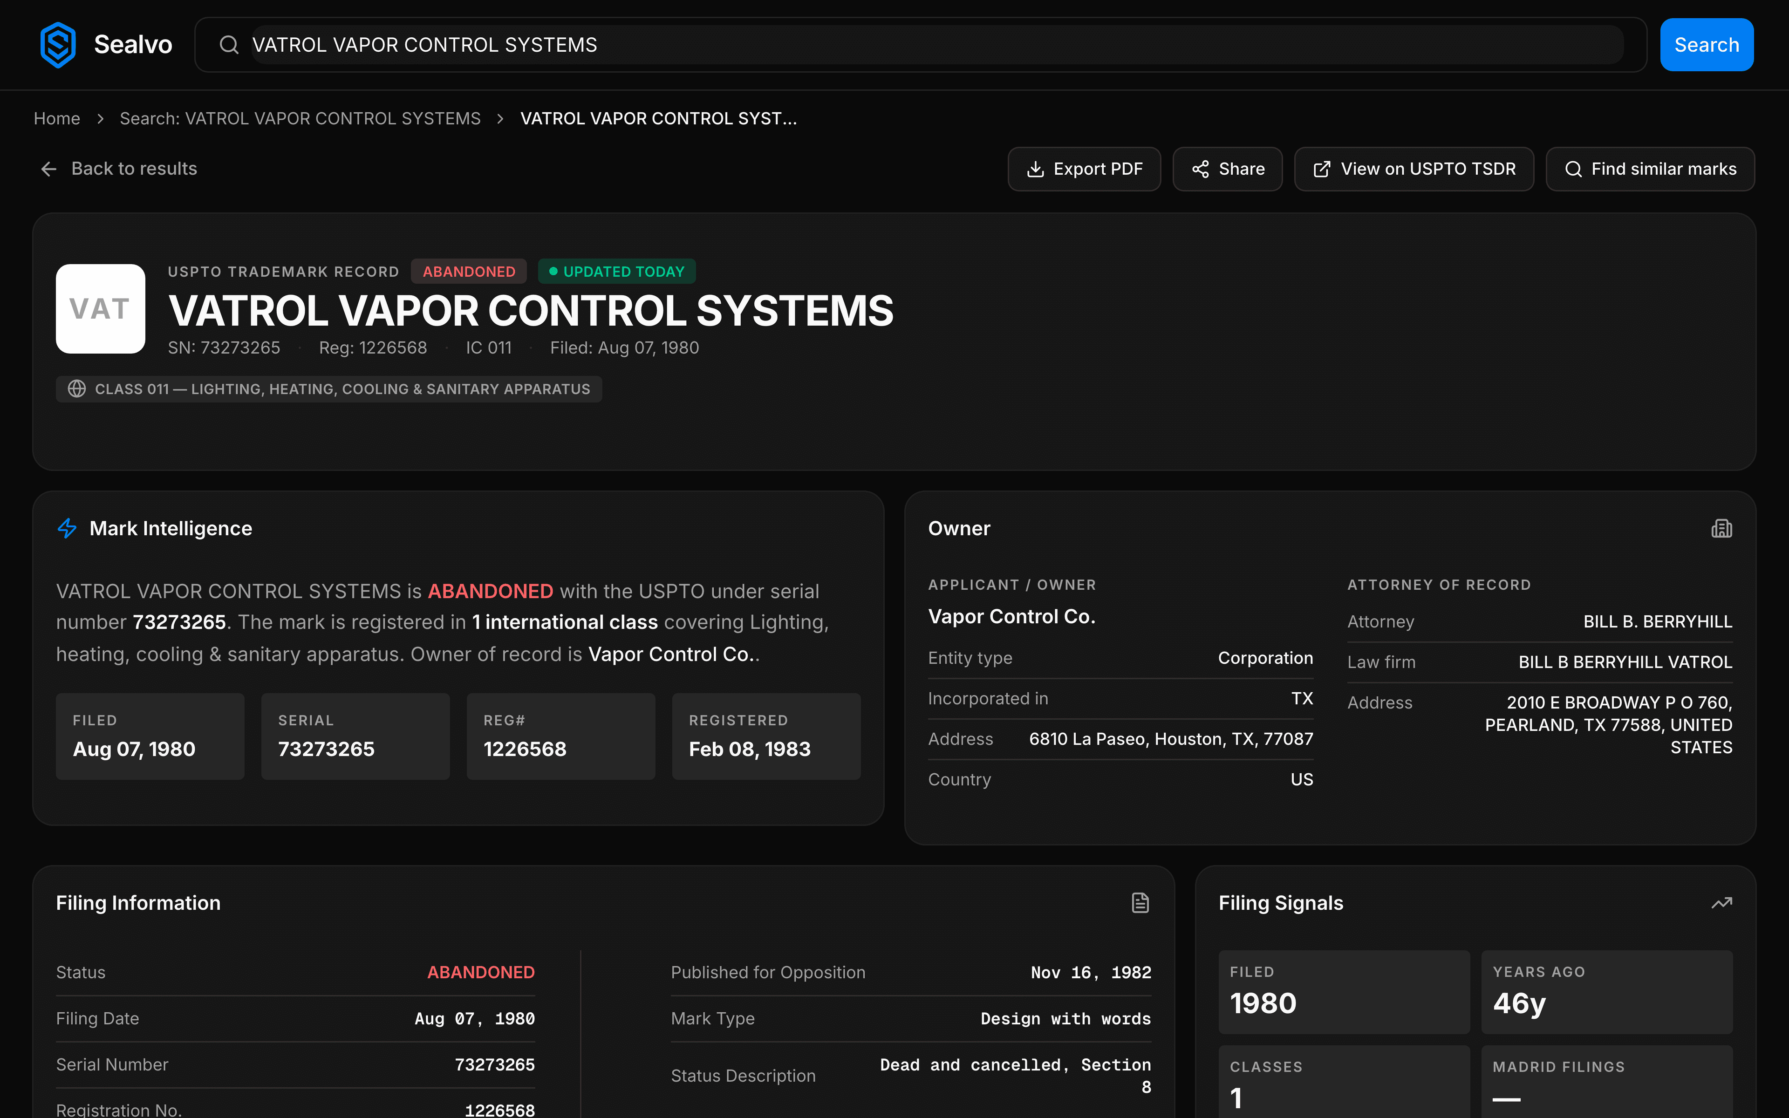
Task: Click the building icon in Owner card
Action: tap(1722, 529)
